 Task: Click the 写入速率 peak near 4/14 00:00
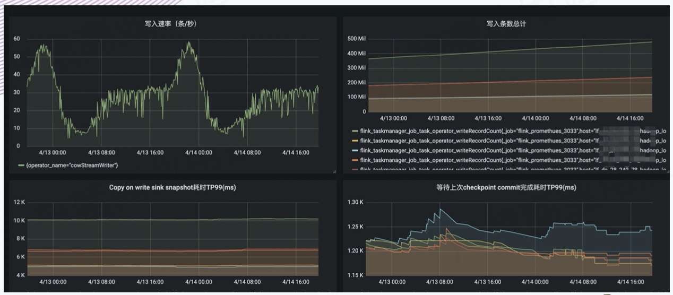(x=189, y=43)
